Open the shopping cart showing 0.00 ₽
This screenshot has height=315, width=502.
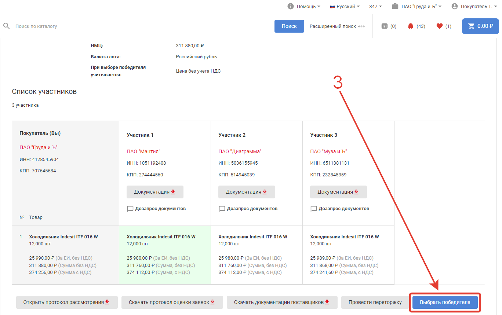coord(480,26)
